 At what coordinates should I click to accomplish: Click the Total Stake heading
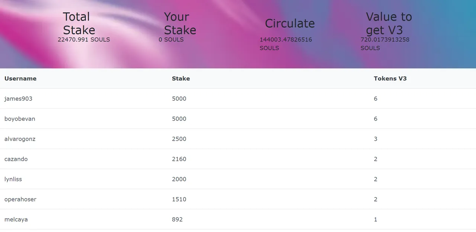tap(79, 23)
